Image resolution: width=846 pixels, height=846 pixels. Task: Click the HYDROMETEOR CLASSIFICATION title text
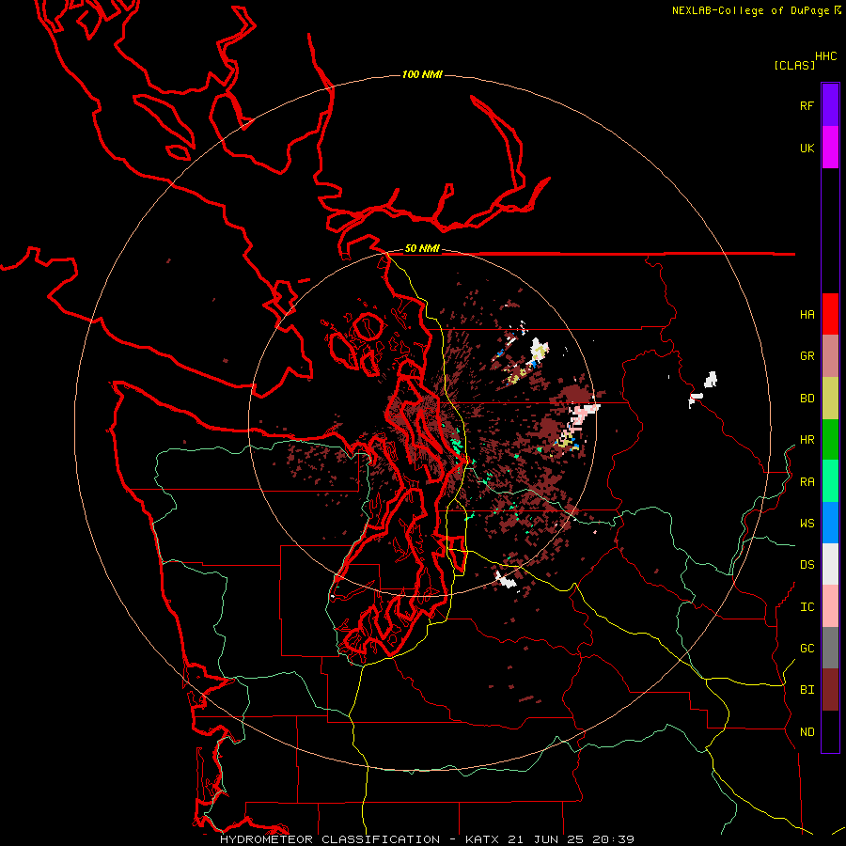[x=330, y=839]
